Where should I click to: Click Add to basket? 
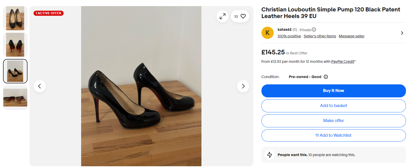click(x=333, y=106)
